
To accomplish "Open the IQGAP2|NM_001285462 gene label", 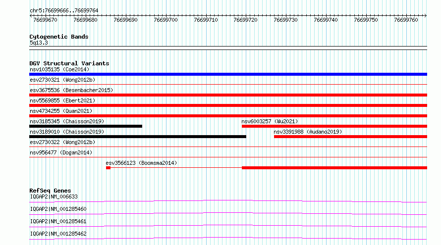I will click(x=58, y=234).
